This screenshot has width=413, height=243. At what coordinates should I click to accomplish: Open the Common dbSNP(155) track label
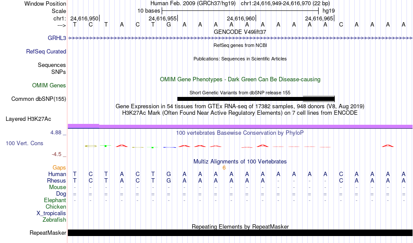pyautogui.click(x=39, y=99)
